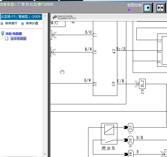
Task: Click the BL2 connector in the diagram
Action: click(142, 84)
